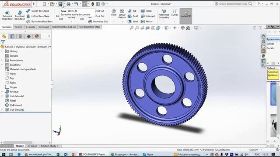This screenshot has width=280, height=157.
Task: Open the dropdown arrow beside Open
Action: pos(56,4)
